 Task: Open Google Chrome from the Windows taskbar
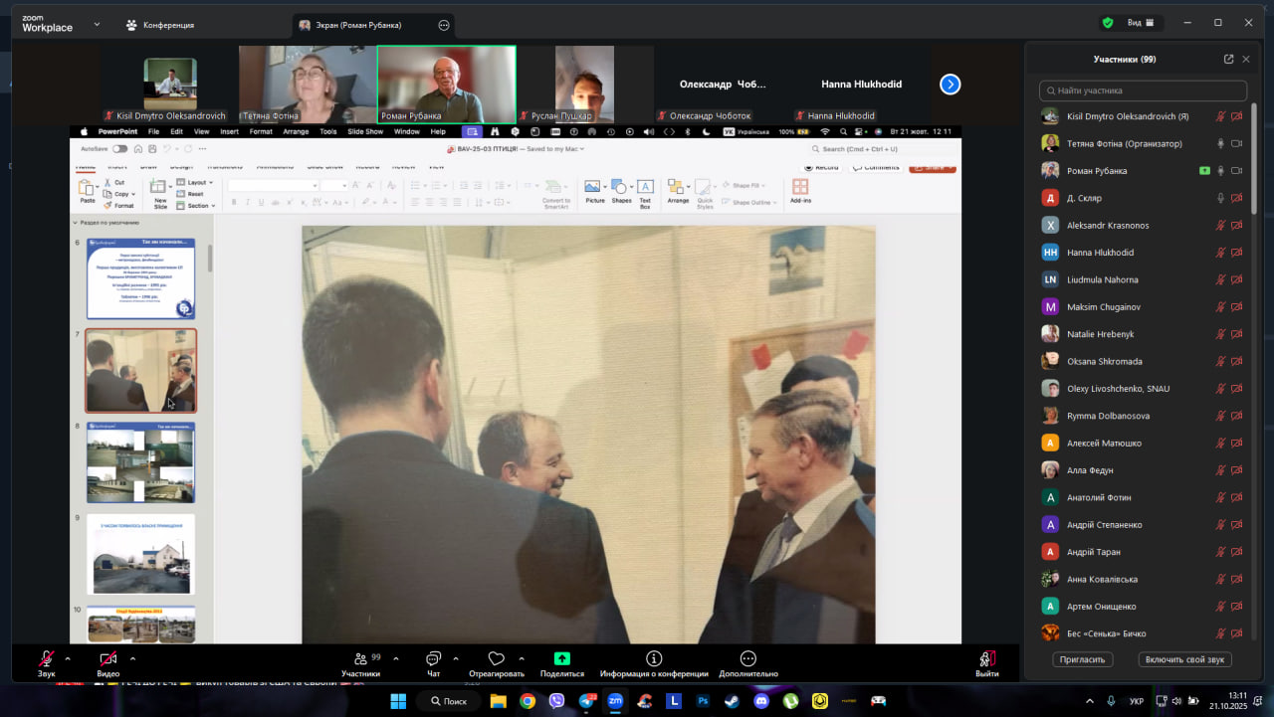coord(528,701)
